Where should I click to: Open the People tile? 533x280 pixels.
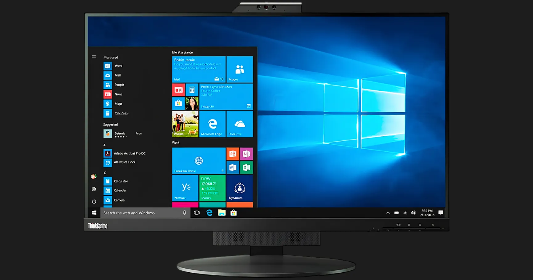point(240,69)
